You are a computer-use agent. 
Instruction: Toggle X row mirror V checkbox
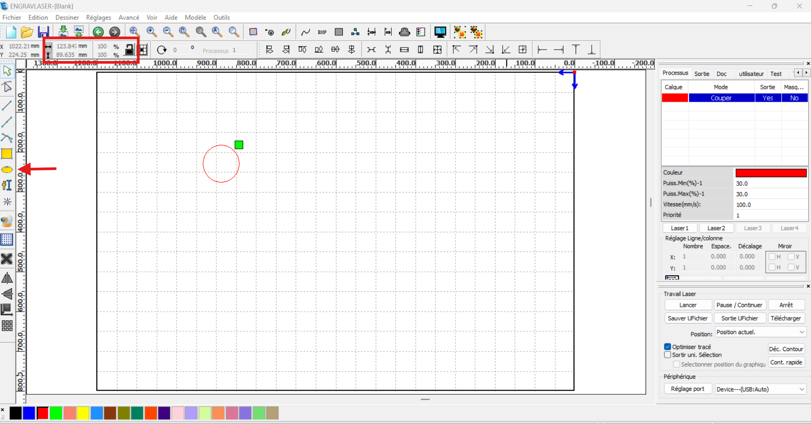click(791, 257)
